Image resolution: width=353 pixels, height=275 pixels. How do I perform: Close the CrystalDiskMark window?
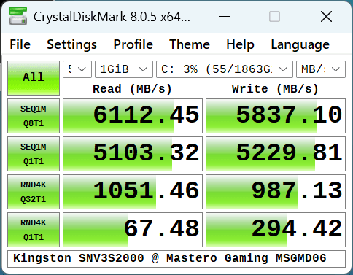pos(326,17)
